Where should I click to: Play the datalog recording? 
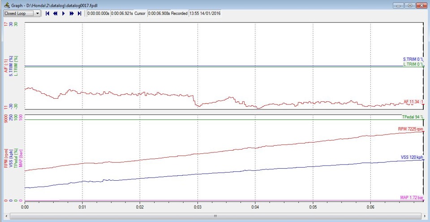click(63, 13)
